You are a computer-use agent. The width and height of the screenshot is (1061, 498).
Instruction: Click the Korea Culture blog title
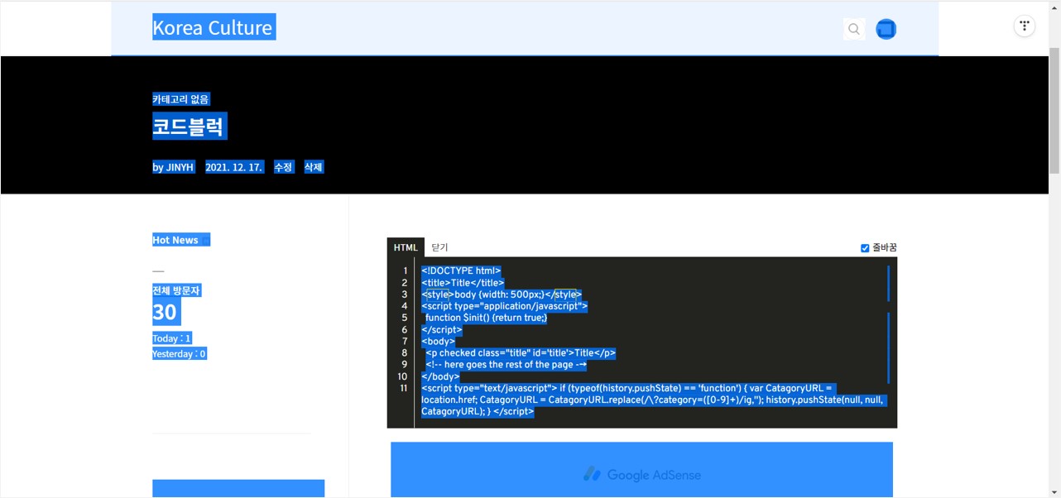(x=214, y=27)
